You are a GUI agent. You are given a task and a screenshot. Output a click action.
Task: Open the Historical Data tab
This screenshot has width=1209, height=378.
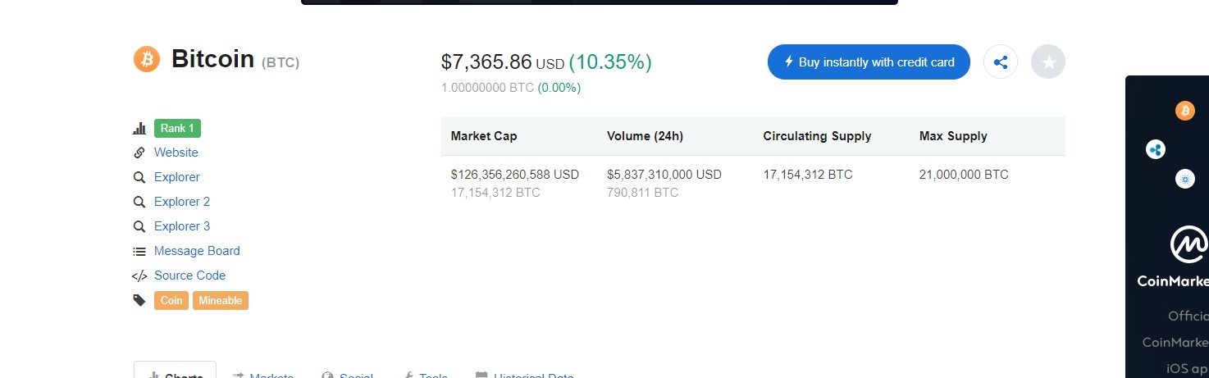tap(525, 373)
